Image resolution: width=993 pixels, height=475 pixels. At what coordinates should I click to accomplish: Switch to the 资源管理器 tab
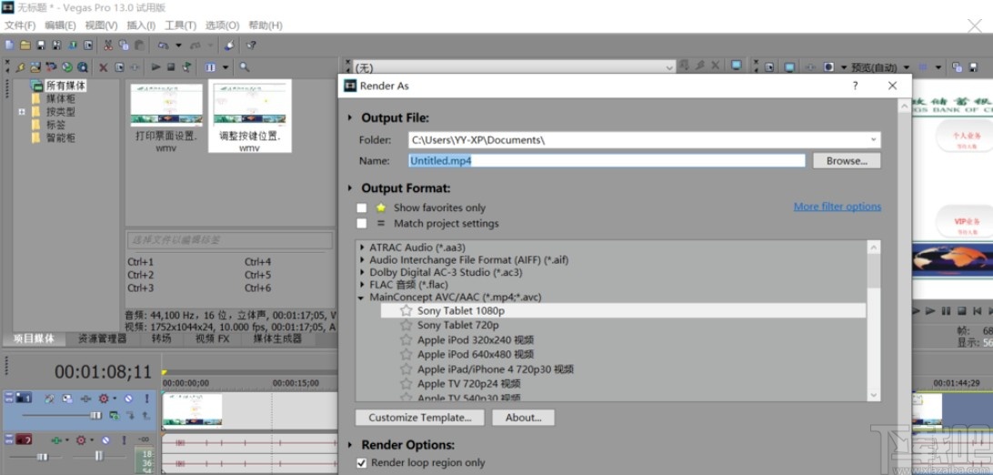coord(102,339)
